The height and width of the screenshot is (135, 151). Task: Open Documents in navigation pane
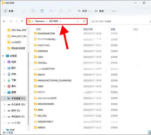[12, 74]
